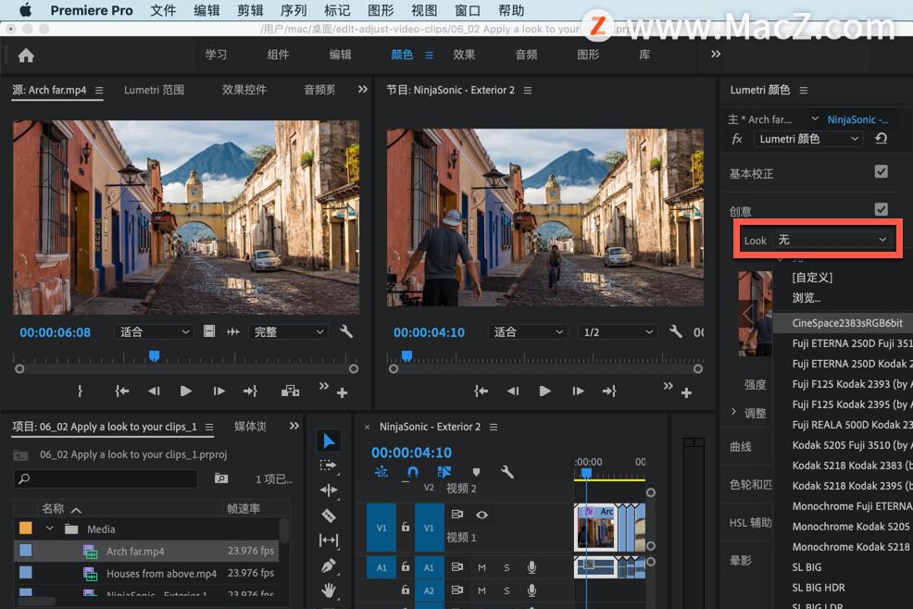The height and width of the screenshot is (609, 913).
Task: Open Program monitor settings wrench
Action: pyautogui.click(x=675, y=332)
